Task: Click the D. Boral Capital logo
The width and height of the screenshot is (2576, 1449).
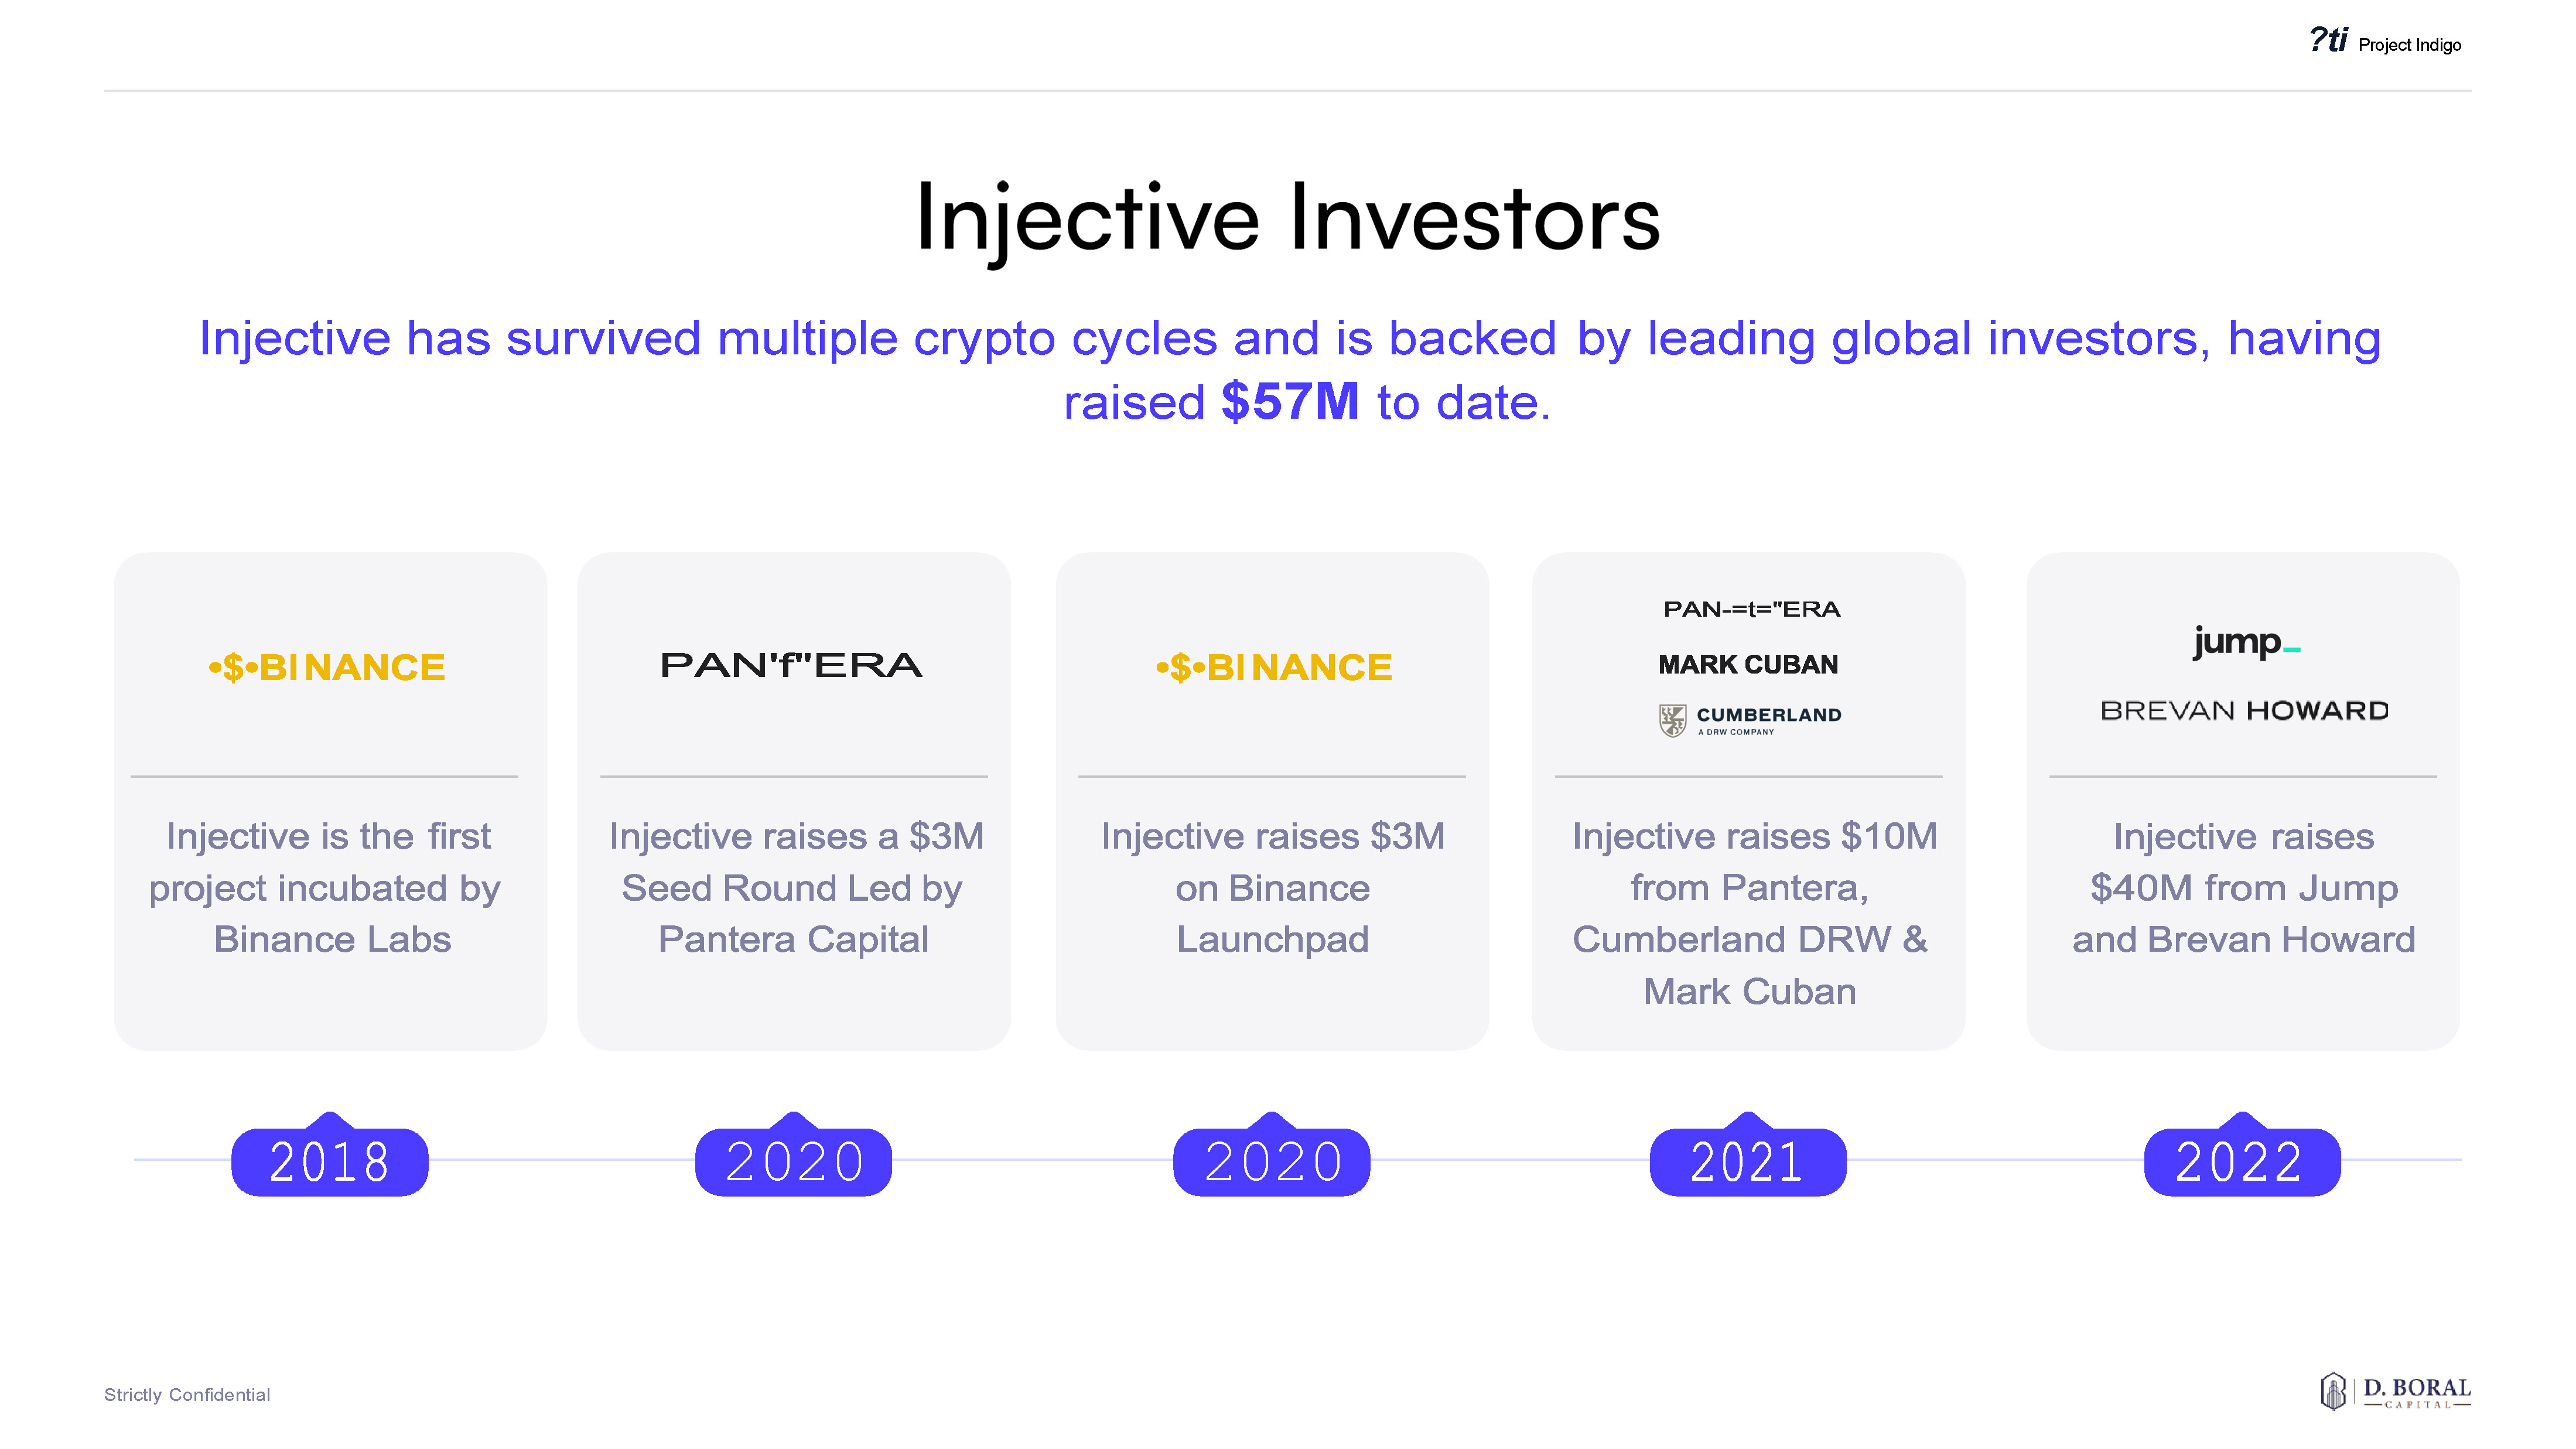Action: click(2395, 1391)
